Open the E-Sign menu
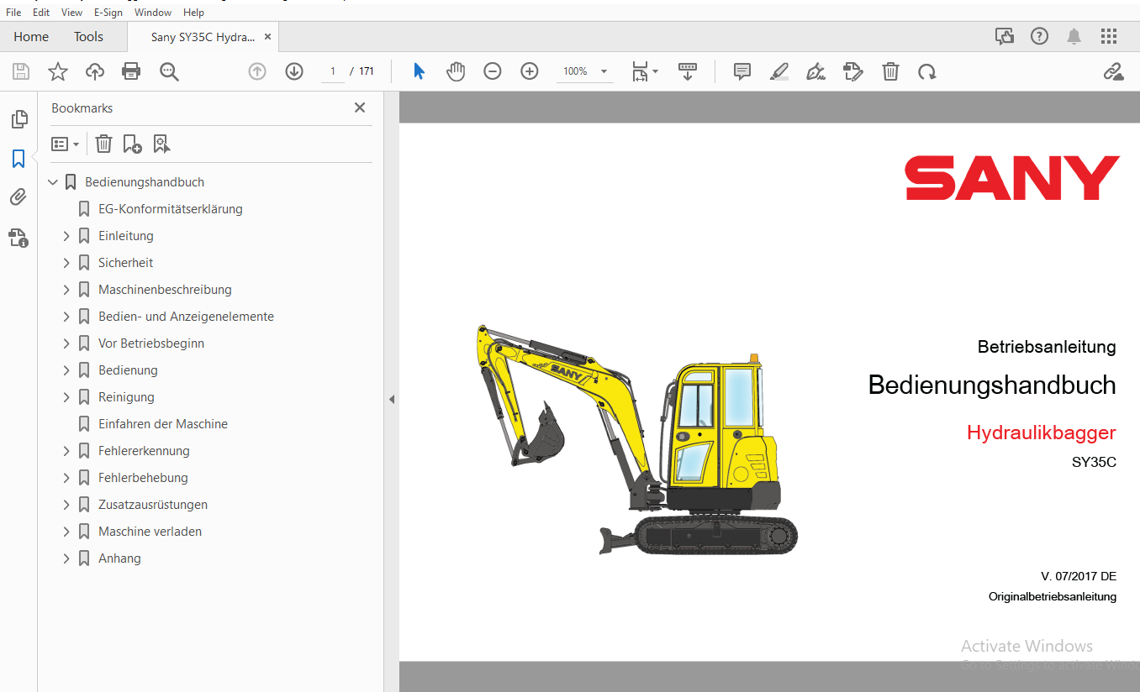This screenshot has width=1140, height=692. [108, 13]
